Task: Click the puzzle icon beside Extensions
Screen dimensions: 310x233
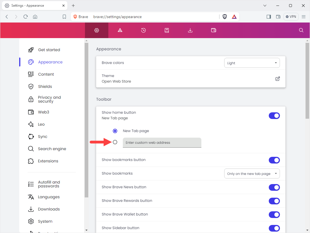Action: 31,161
